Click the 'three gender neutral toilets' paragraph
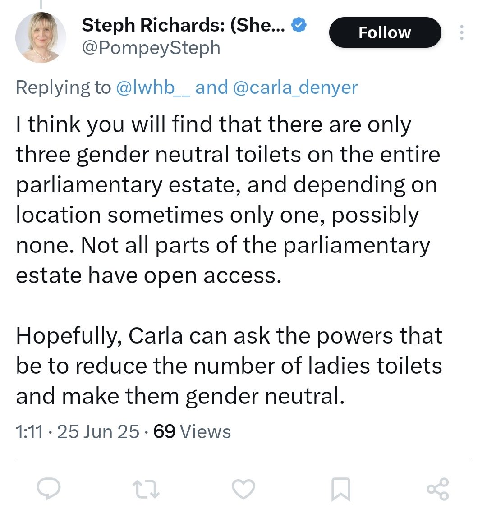The height and width of the screenshot is (513, 487). point(225,200)
